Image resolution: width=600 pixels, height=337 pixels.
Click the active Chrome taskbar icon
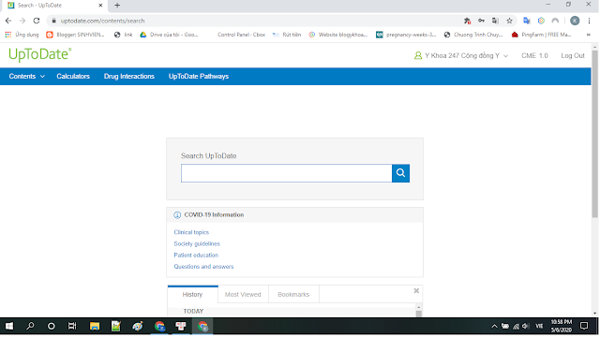coord(202,326)
